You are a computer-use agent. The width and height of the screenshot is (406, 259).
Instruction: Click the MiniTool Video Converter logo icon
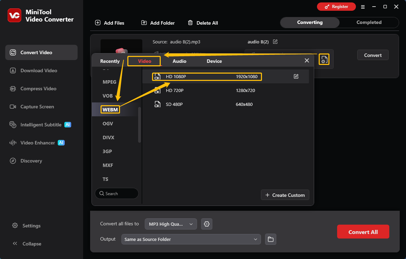coord(14,16)
